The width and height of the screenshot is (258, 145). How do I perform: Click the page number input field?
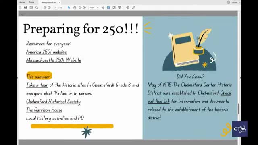[x=56, y=8]
